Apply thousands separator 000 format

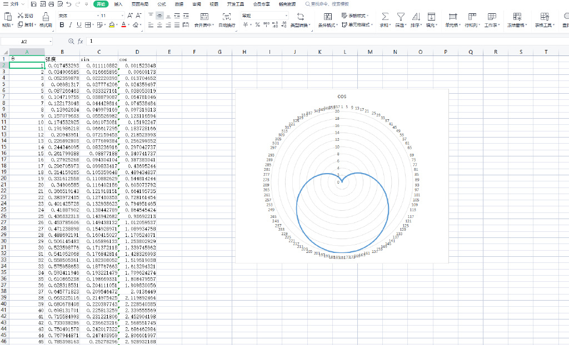[266, 25]
